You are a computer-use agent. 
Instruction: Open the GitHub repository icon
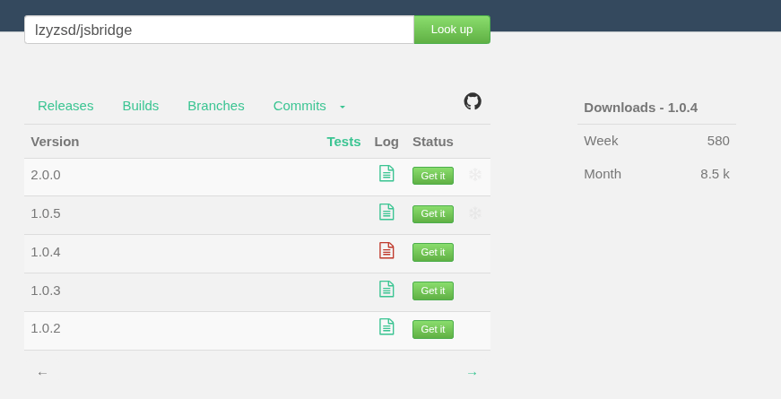point(473,101)
